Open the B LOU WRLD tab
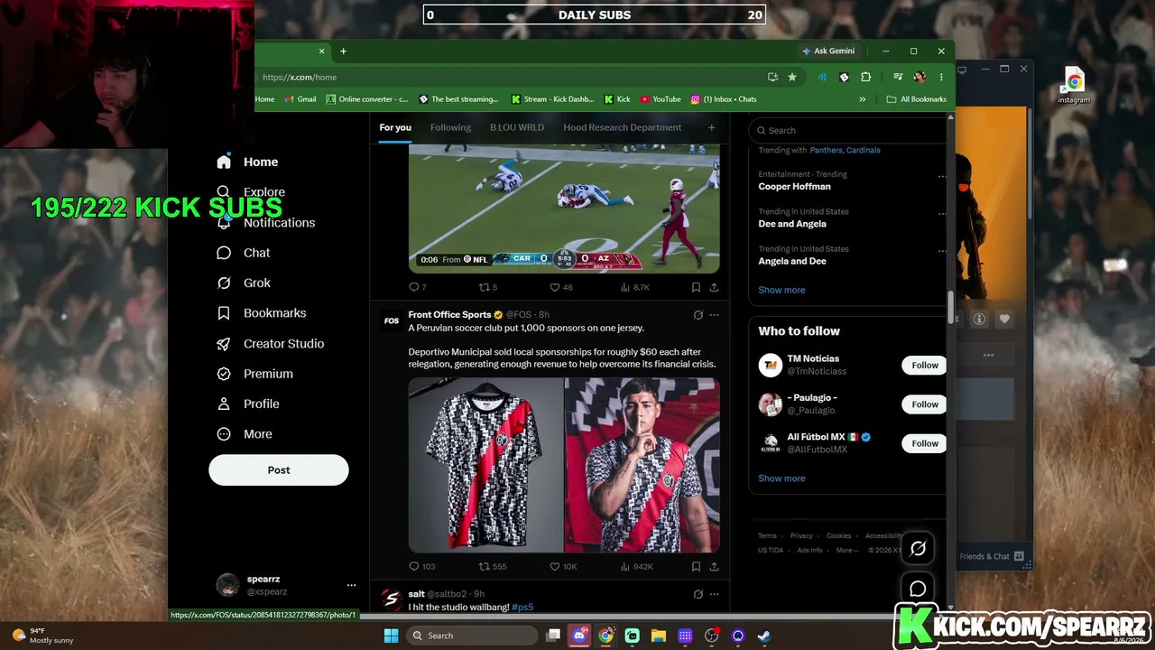The height and width of the screenshot is (650, 1155). click(517, 127)
